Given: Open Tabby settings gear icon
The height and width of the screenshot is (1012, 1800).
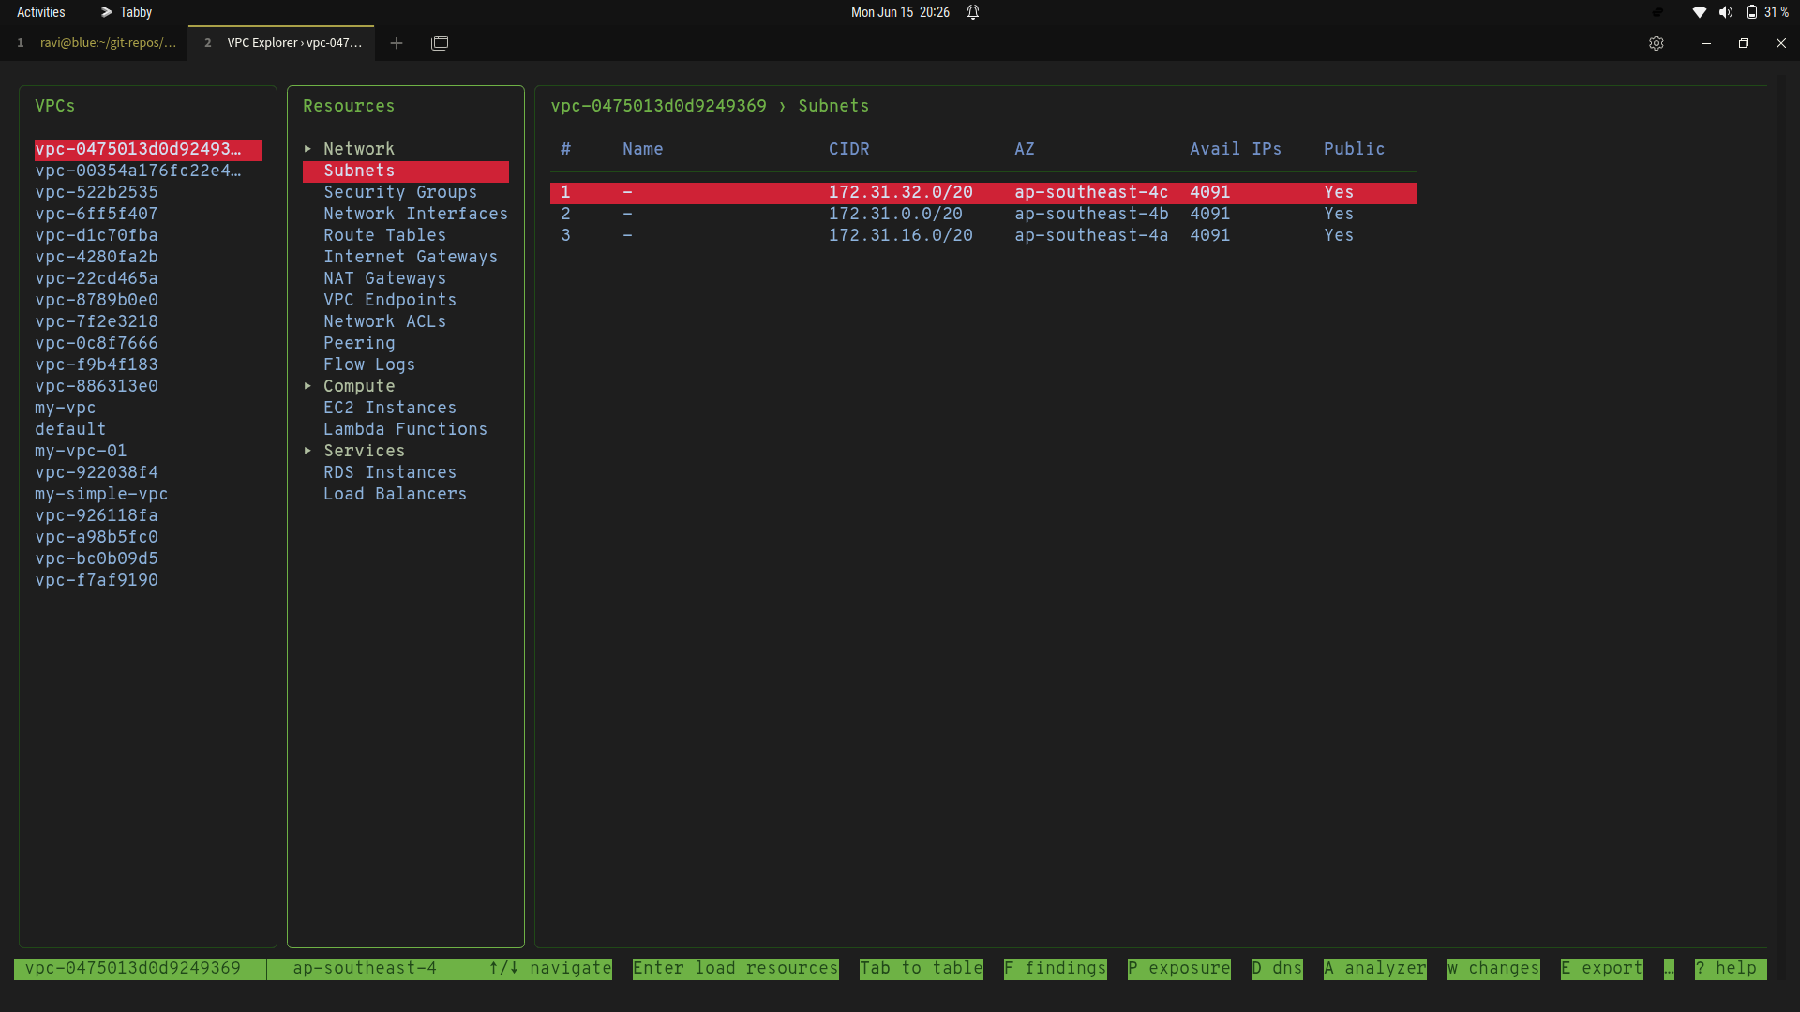Looking at the screenshot, I should point(1657,43).
